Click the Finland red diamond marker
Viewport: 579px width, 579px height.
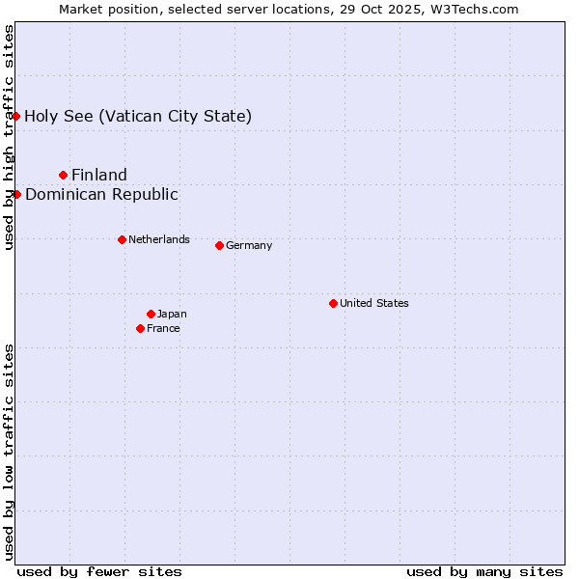tap(64, 175)
